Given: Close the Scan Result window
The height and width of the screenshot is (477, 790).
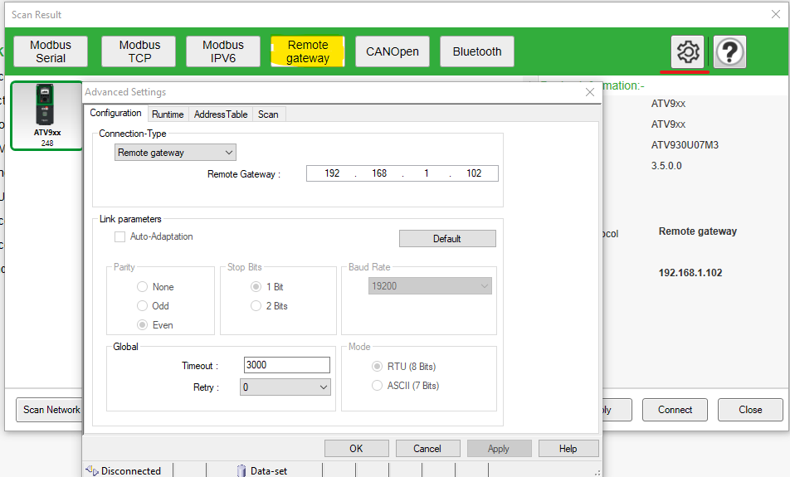Looking at the screenshot, I should point(776,15).
